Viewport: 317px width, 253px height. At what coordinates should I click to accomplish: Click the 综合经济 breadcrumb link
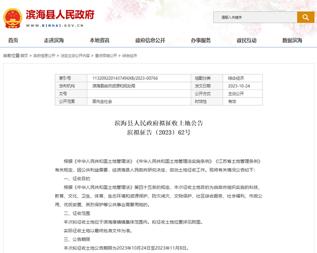(x=130, y=56)
